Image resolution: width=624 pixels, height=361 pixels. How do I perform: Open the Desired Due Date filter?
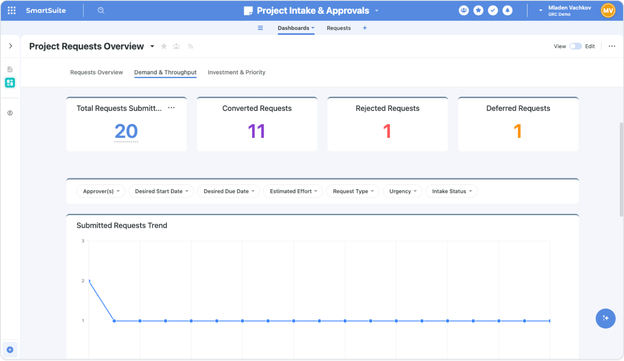click(x=229, y=191)
